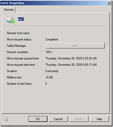Click the 0 minute(s) duration value
This screenshot has width=113, height=127.
(x=52, y=71)
